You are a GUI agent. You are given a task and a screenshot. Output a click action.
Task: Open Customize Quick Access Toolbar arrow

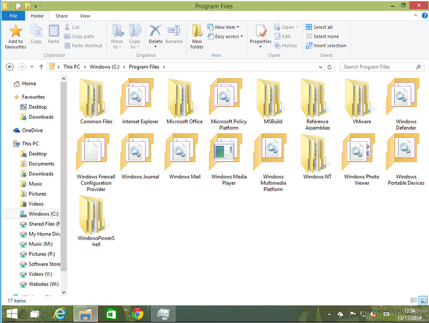click(36, 6)
